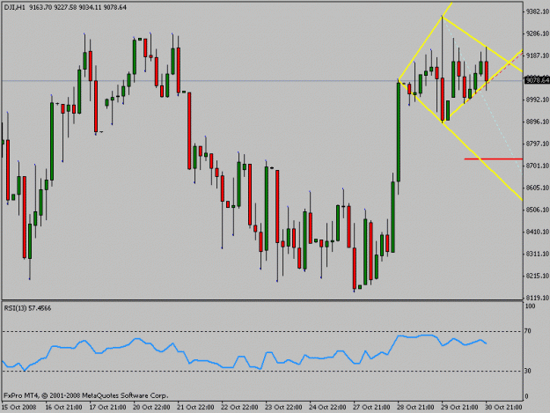The image size is (550, 413).
Task: Click the 8797.10 price scale value
Action: click(537, 144)
